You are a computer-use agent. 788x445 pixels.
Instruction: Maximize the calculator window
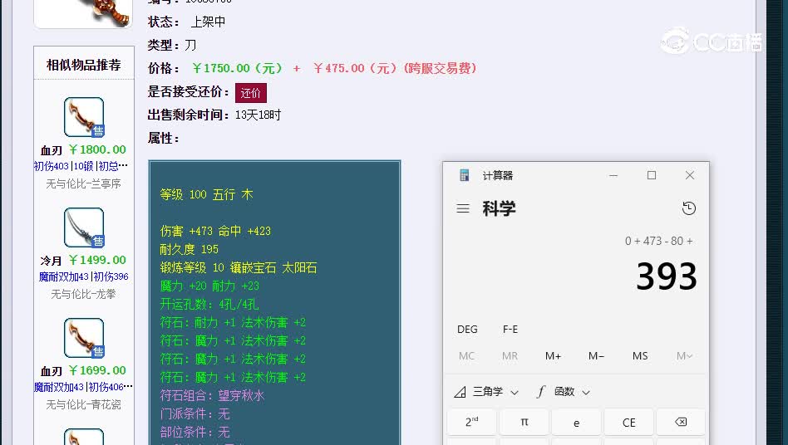click(x=652, y=175)
